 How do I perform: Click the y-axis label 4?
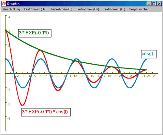tap(9, 17)
